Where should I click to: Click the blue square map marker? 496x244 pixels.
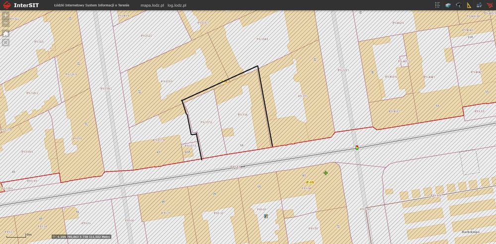pyautogui.click(x=266, y=216)
